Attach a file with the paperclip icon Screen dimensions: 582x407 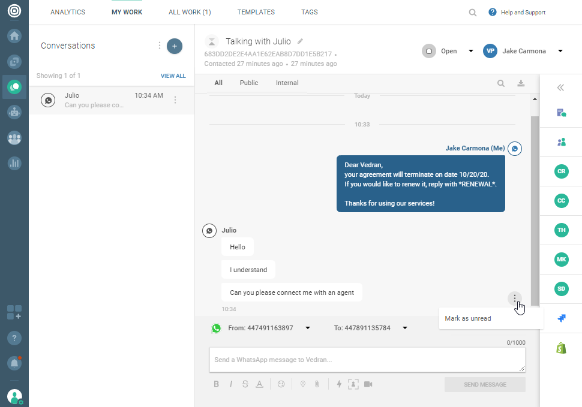[317, 384]
